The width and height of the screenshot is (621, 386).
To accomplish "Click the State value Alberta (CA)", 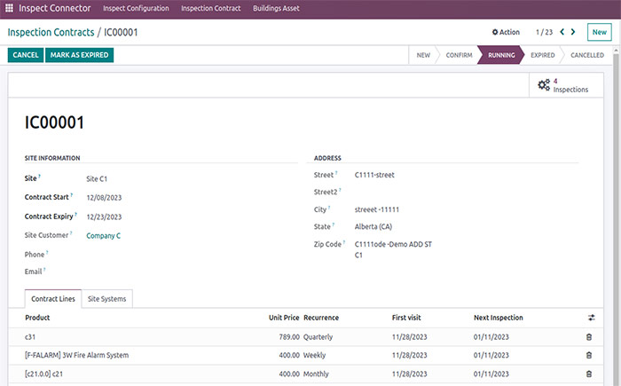I will pyautogui.click(x=373, y=226).
